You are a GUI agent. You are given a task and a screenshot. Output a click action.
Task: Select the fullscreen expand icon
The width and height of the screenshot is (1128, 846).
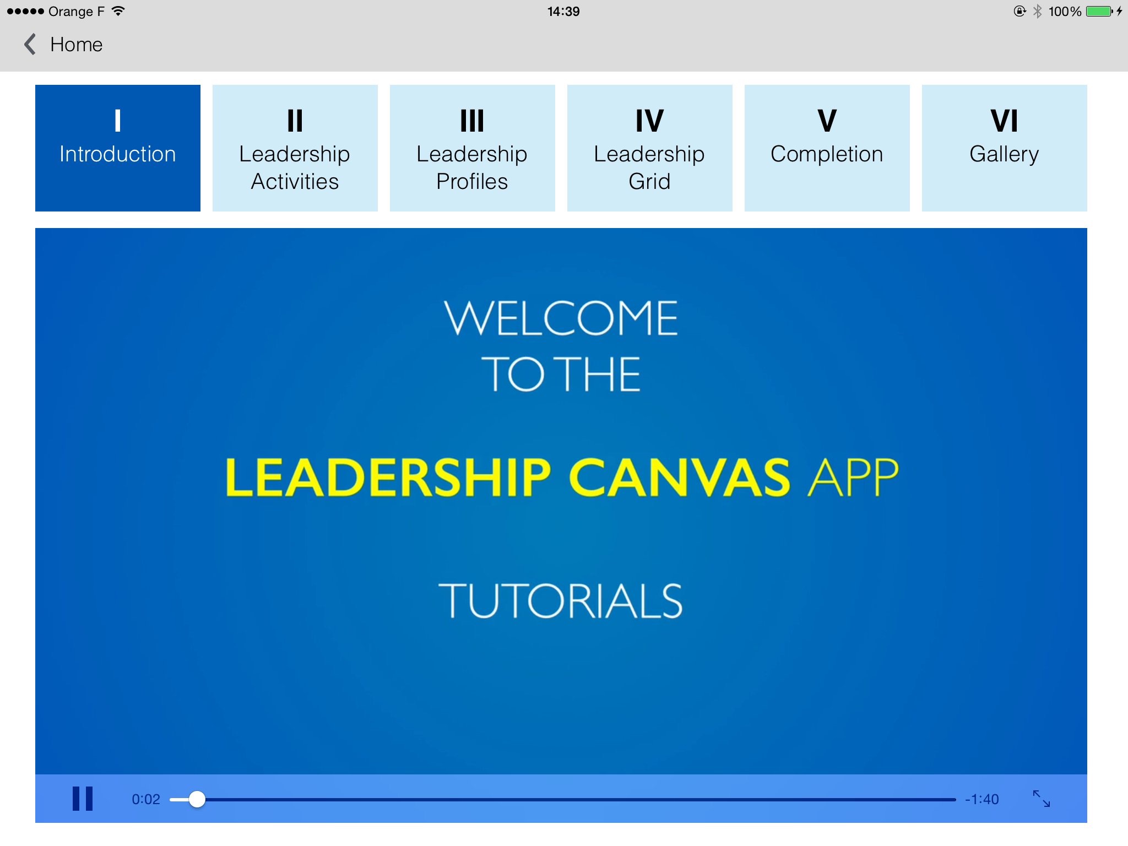point(1042,799)
